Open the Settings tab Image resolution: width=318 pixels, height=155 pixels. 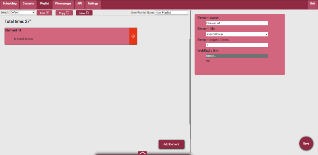point(93,5)
